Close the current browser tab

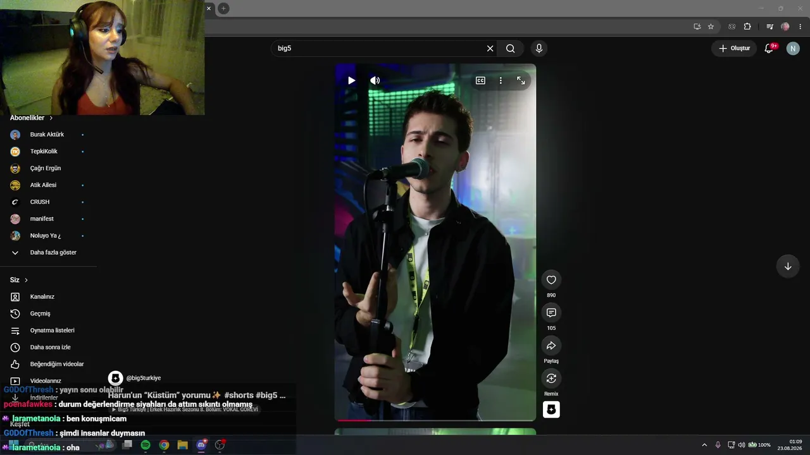point(209,8)
